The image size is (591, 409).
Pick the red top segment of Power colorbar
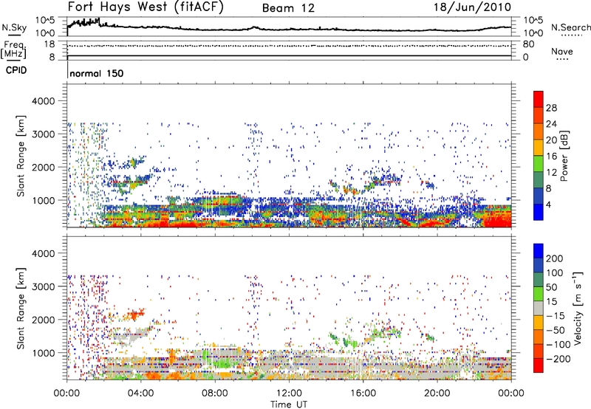coord(539,99)
